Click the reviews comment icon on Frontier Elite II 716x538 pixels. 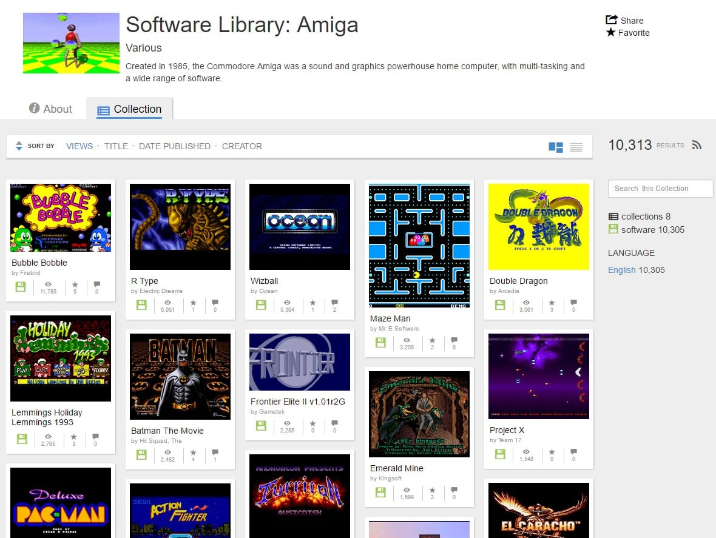point(335,423)
